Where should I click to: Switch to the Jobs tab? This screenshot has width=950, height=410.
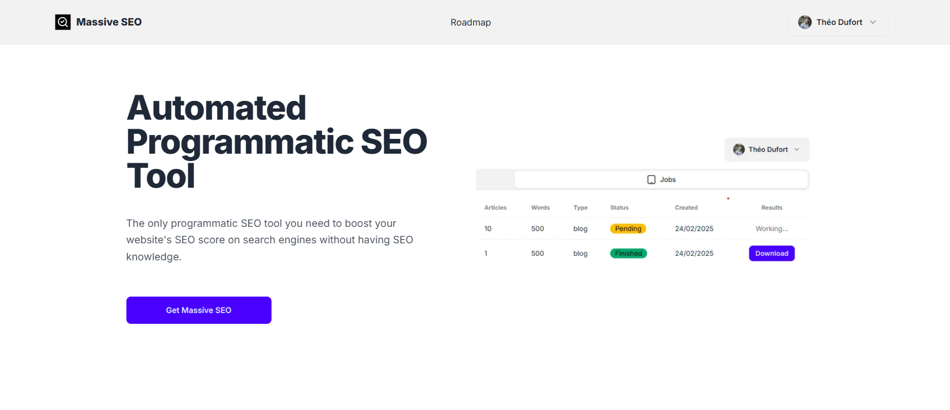click(x=661, y=180)
